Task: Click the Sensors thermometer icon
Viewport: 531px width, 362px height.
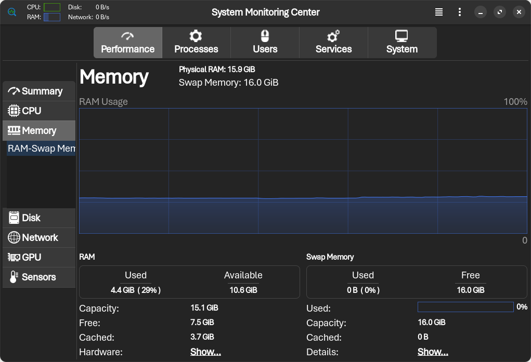Action: pos(14,277)
